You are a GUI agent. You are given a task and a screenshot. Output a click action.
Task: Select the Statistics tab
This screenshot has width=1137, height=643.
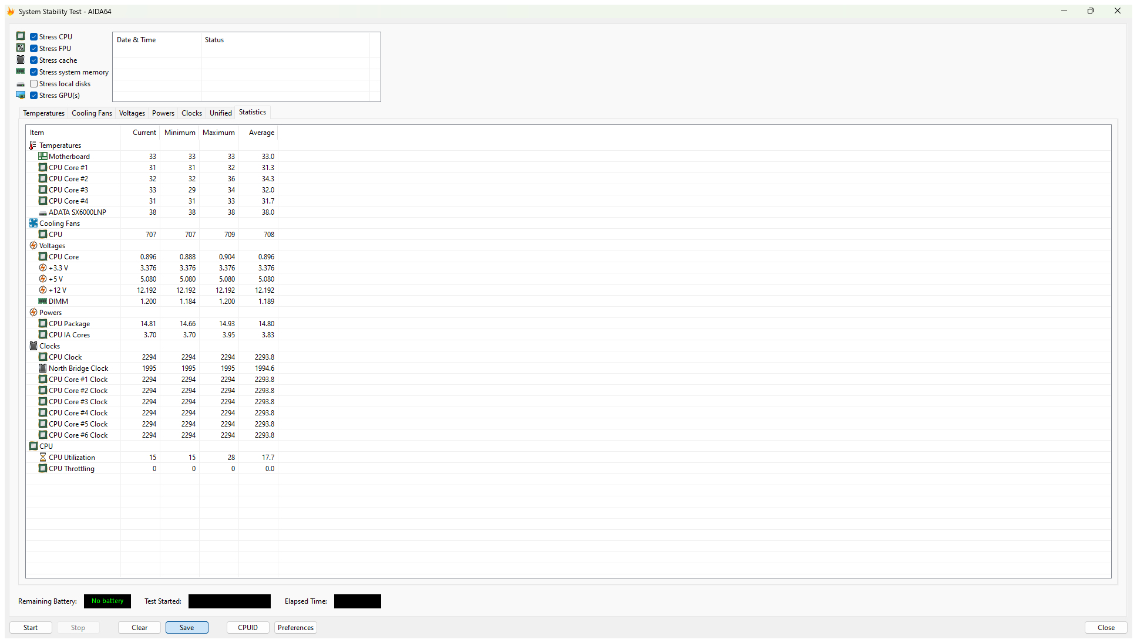click(252, 111)
